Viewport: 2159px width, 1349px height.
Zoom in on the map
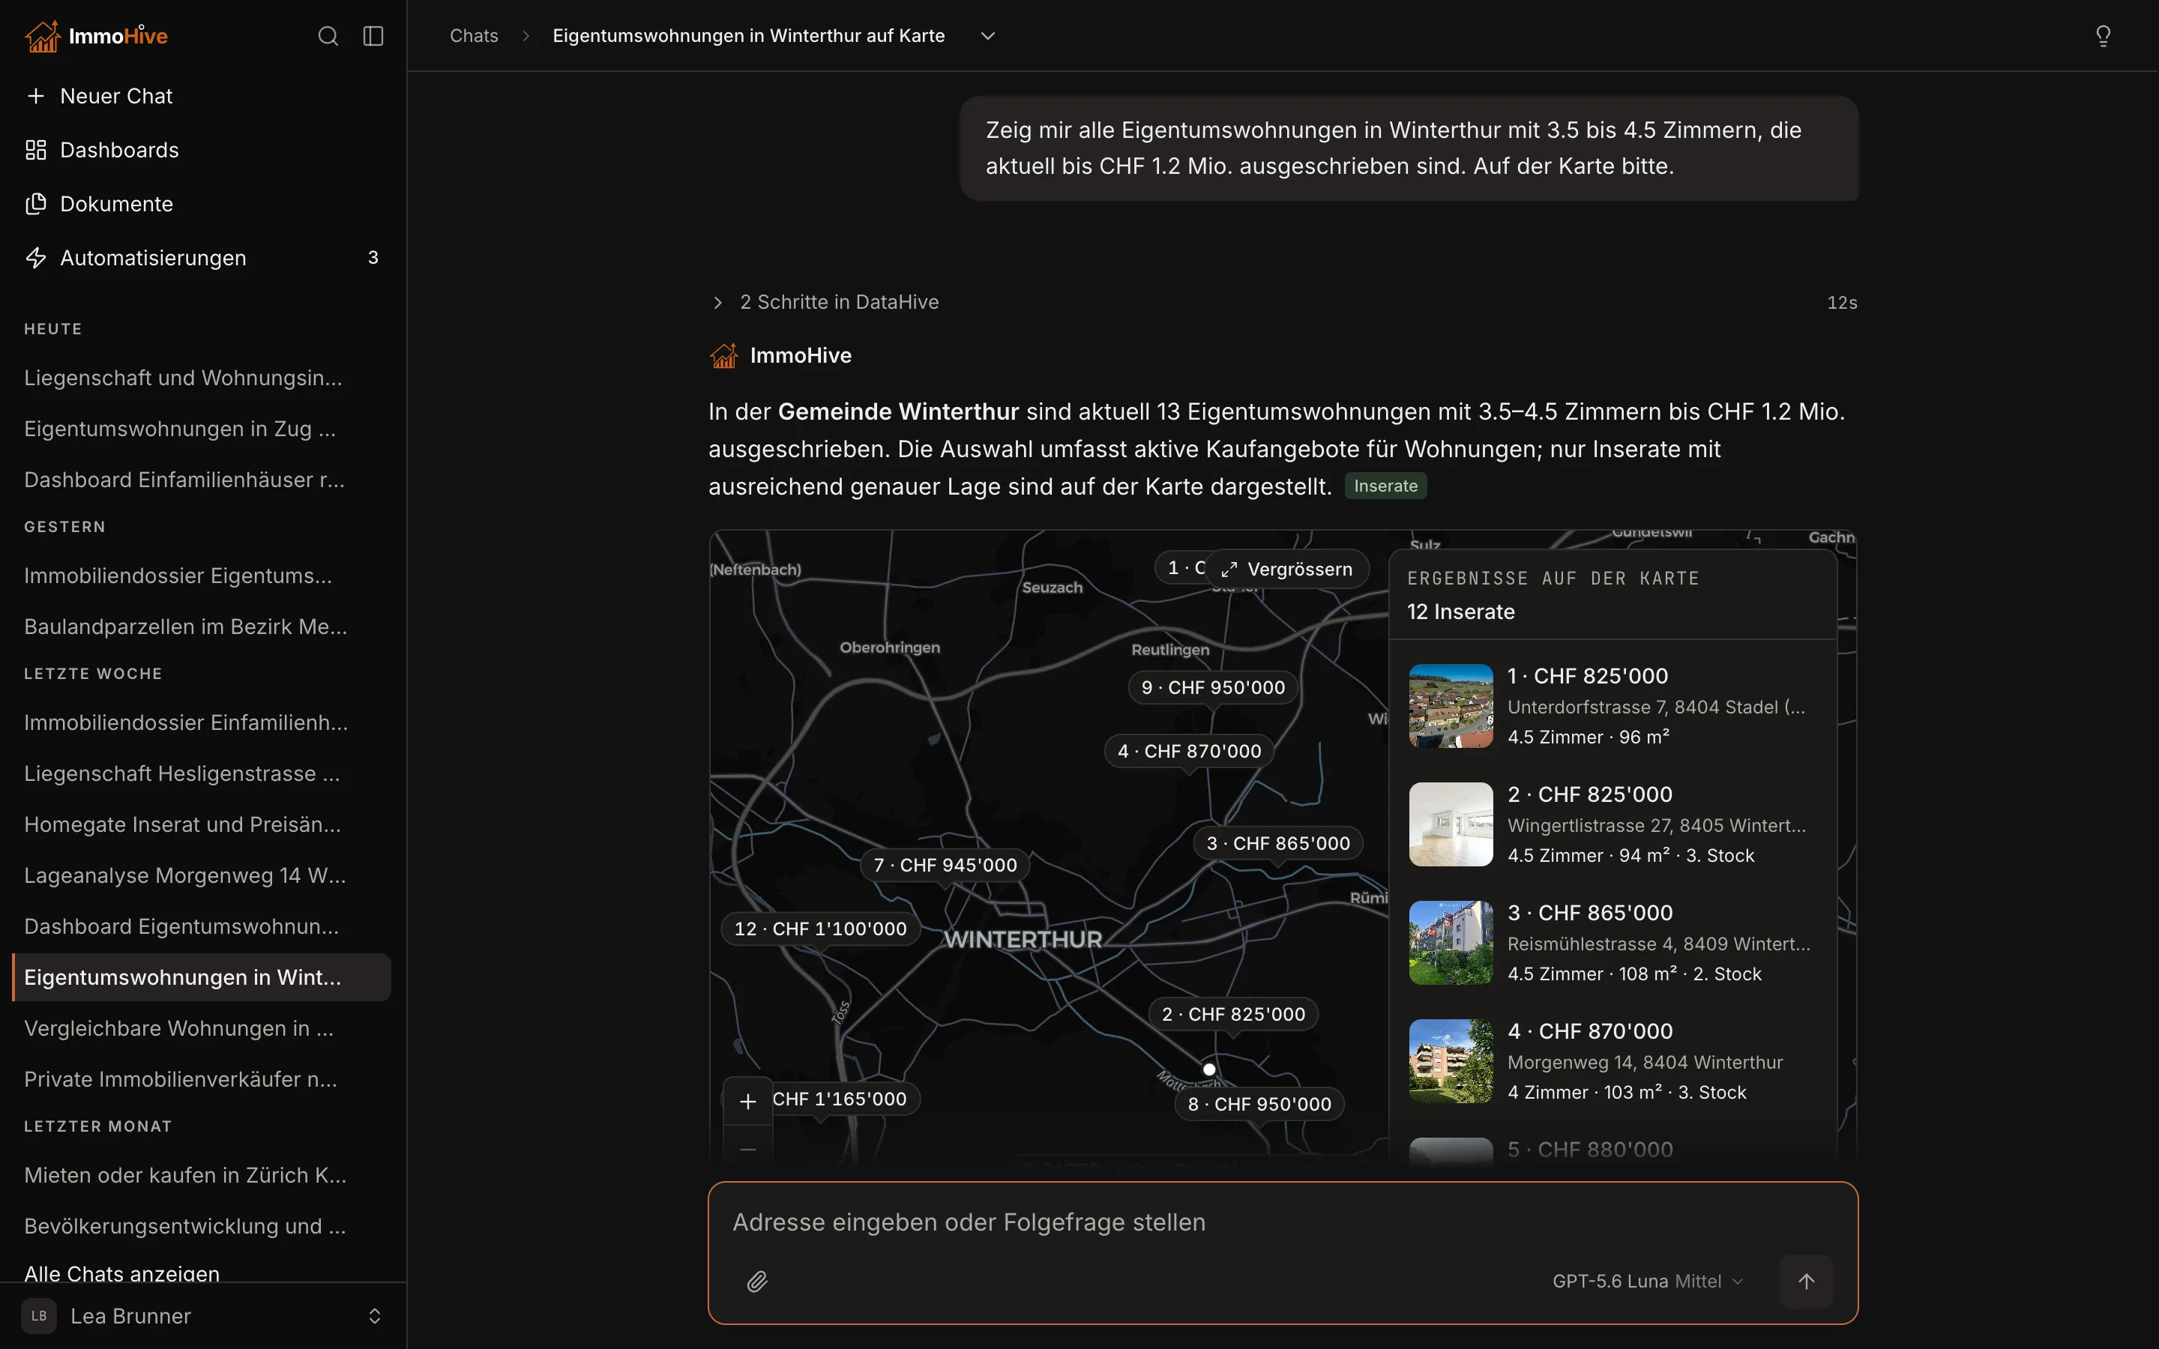pyautogui.click(x=747, y=1102)
